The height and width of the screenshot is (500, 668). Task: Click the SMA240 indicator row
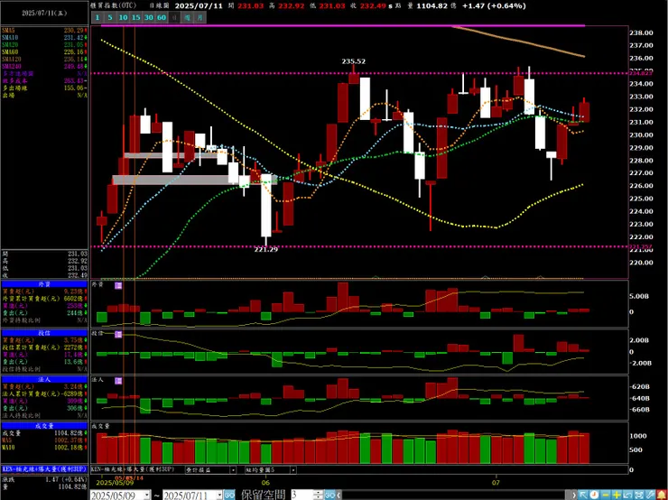tap(44, 67)
